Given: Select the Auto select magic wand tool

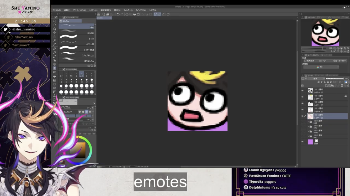Looking at the screenshot, I should click(x=55, y=41).
